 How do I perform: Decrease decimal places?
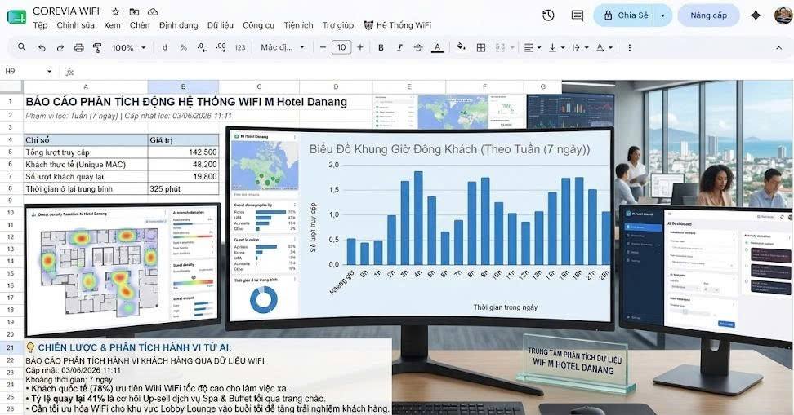(x=202, y=47)
